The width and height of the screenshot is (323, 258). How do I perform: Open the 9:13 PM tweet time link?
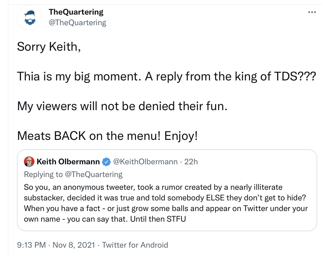pyautogui.click(x=32, y=245)
